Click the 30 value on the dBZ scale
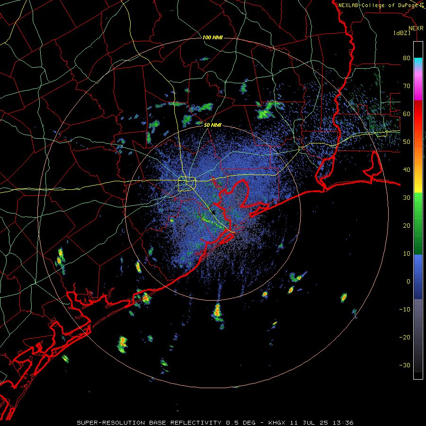Image resolution: width=426 pixels, height=426 pixels. pos(407,198)
